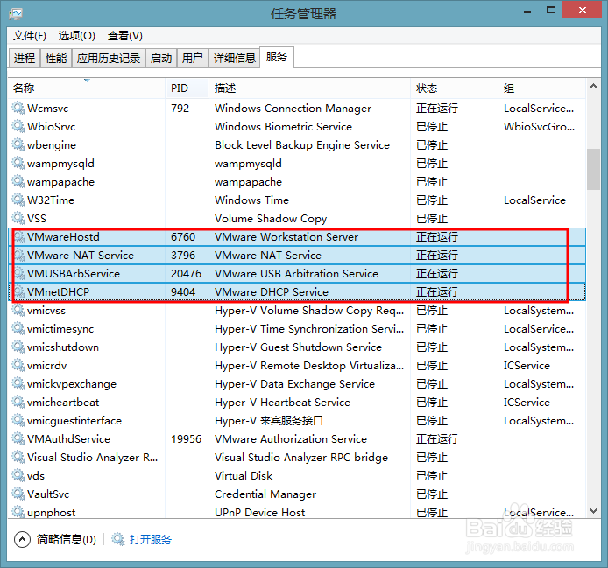Select the Credential Manager description
The image size is (608, 568).
(x=265, y=494)
